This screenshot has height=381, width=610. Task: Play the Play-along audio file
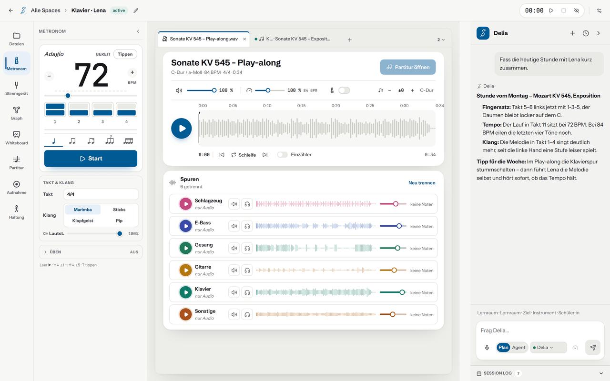[x=182, y=129]
